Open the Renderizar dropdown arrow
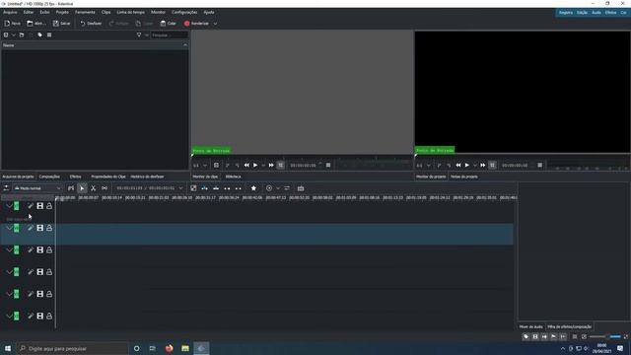The height and width of the screenshot is (355, 631). tap(215, 24)
